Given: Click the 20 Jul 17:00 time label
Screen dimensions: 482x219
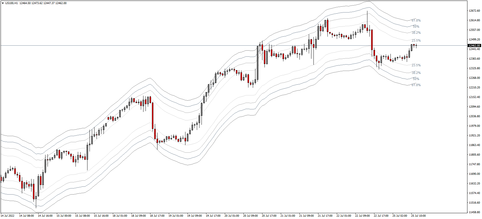Looking at the screenshot, I should [x=269, y=216].
